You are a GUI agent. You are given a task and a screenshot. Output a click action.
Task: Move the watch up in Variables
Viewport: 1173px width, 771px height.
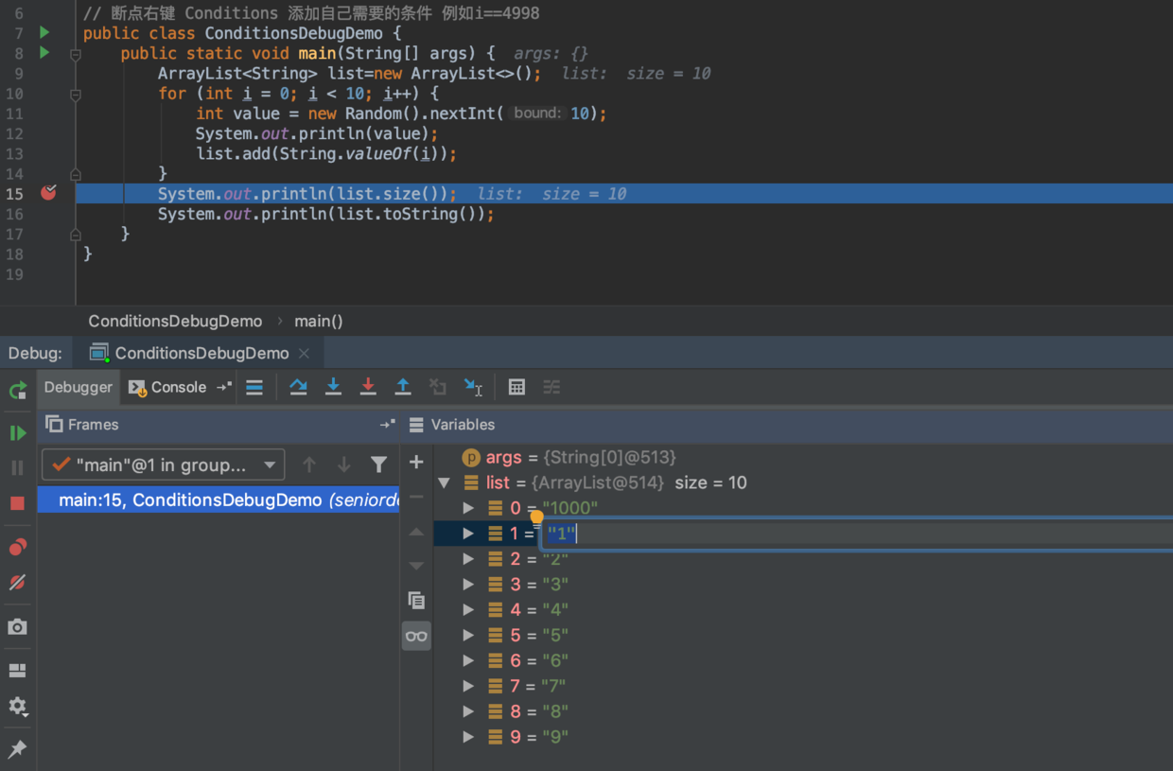point(416,532)
